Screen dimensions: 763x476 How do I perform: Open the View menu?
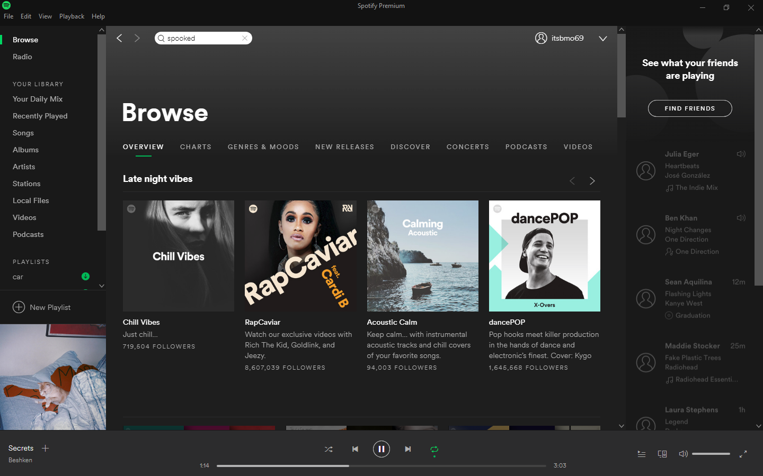[x=45, y=16]
